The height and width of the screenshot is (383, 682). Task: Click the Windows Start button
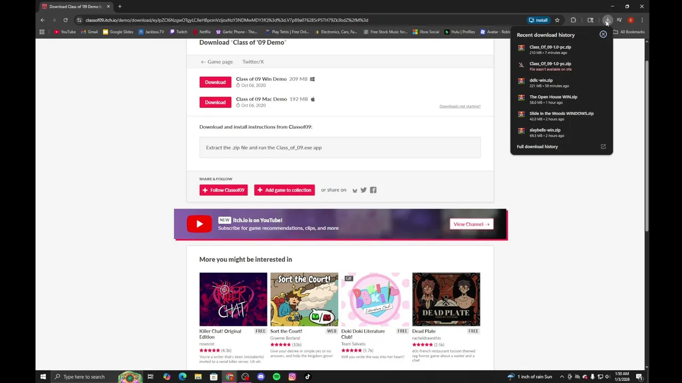(x=43, y=377)
